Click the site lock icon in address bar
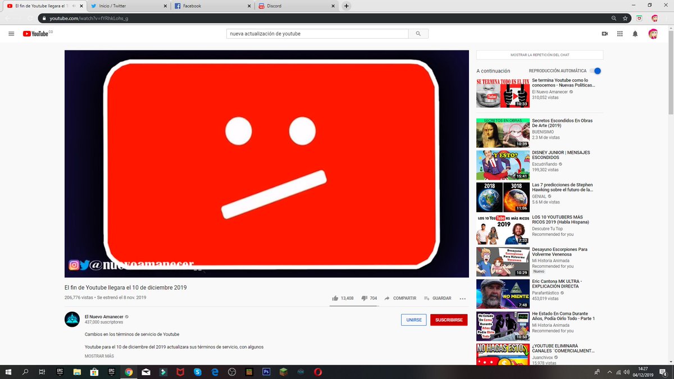The width and height of the screenshot is (674, 379). [44, 18]
